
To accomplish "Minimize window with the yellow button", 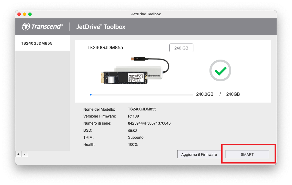I will coord(25,14).
